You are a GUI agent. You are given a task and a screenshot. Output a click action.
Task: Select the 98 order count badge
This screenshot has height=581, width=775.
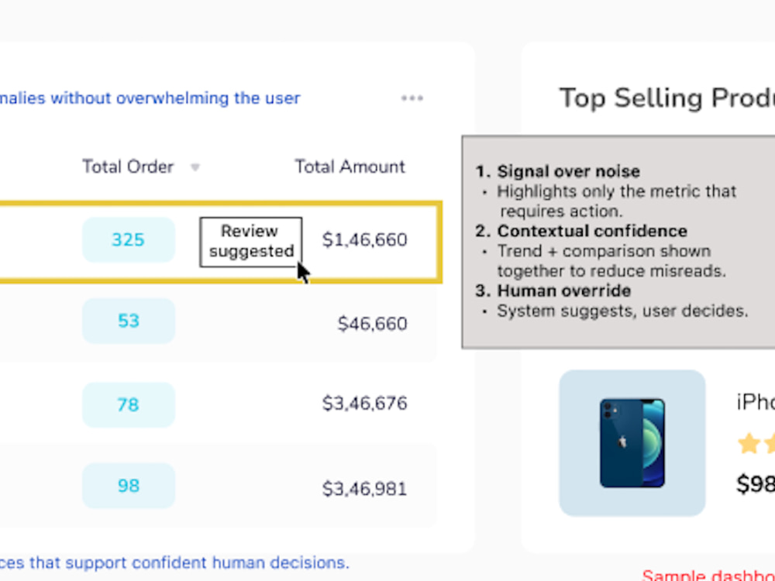point(129,486)
